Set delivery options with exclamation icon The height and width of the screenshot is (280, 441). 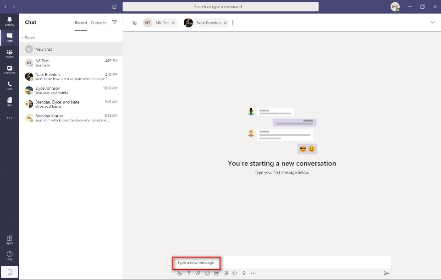pos(189,273)
